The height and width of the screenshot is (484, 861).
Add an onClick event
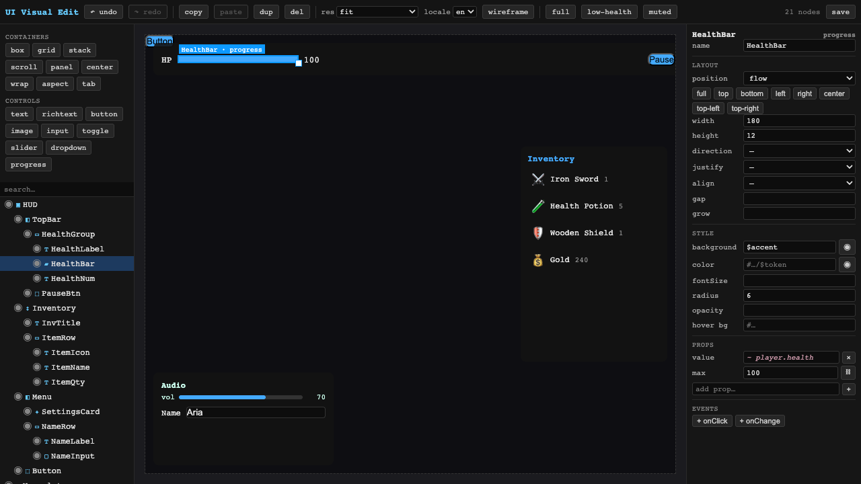click(x=712, y=421)
